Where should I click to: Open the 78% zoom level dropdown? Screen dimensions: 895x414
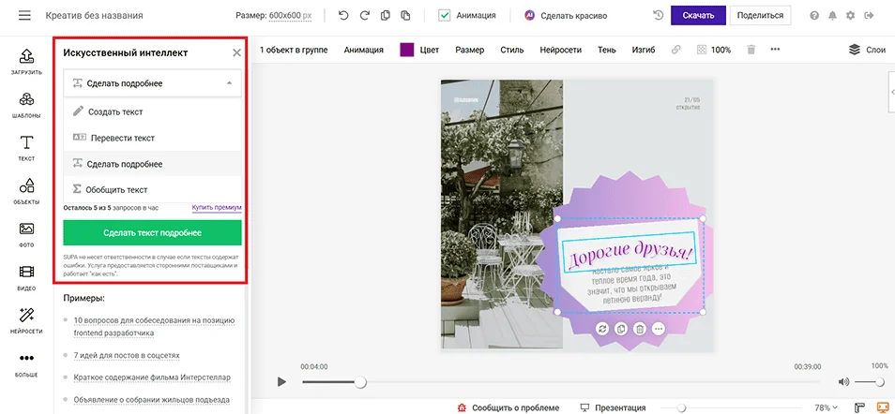[827, 408]
